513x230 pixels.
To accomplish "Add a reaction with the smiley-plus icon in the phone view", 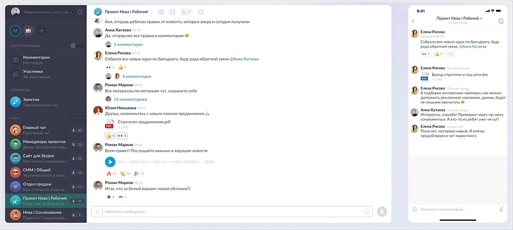I will (x=451, y=54).
